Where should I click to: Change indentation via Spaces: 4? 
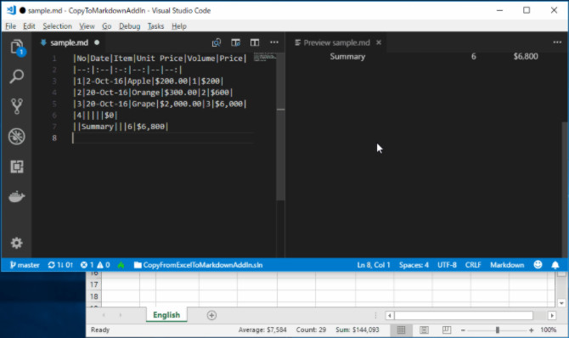point(414,265)
